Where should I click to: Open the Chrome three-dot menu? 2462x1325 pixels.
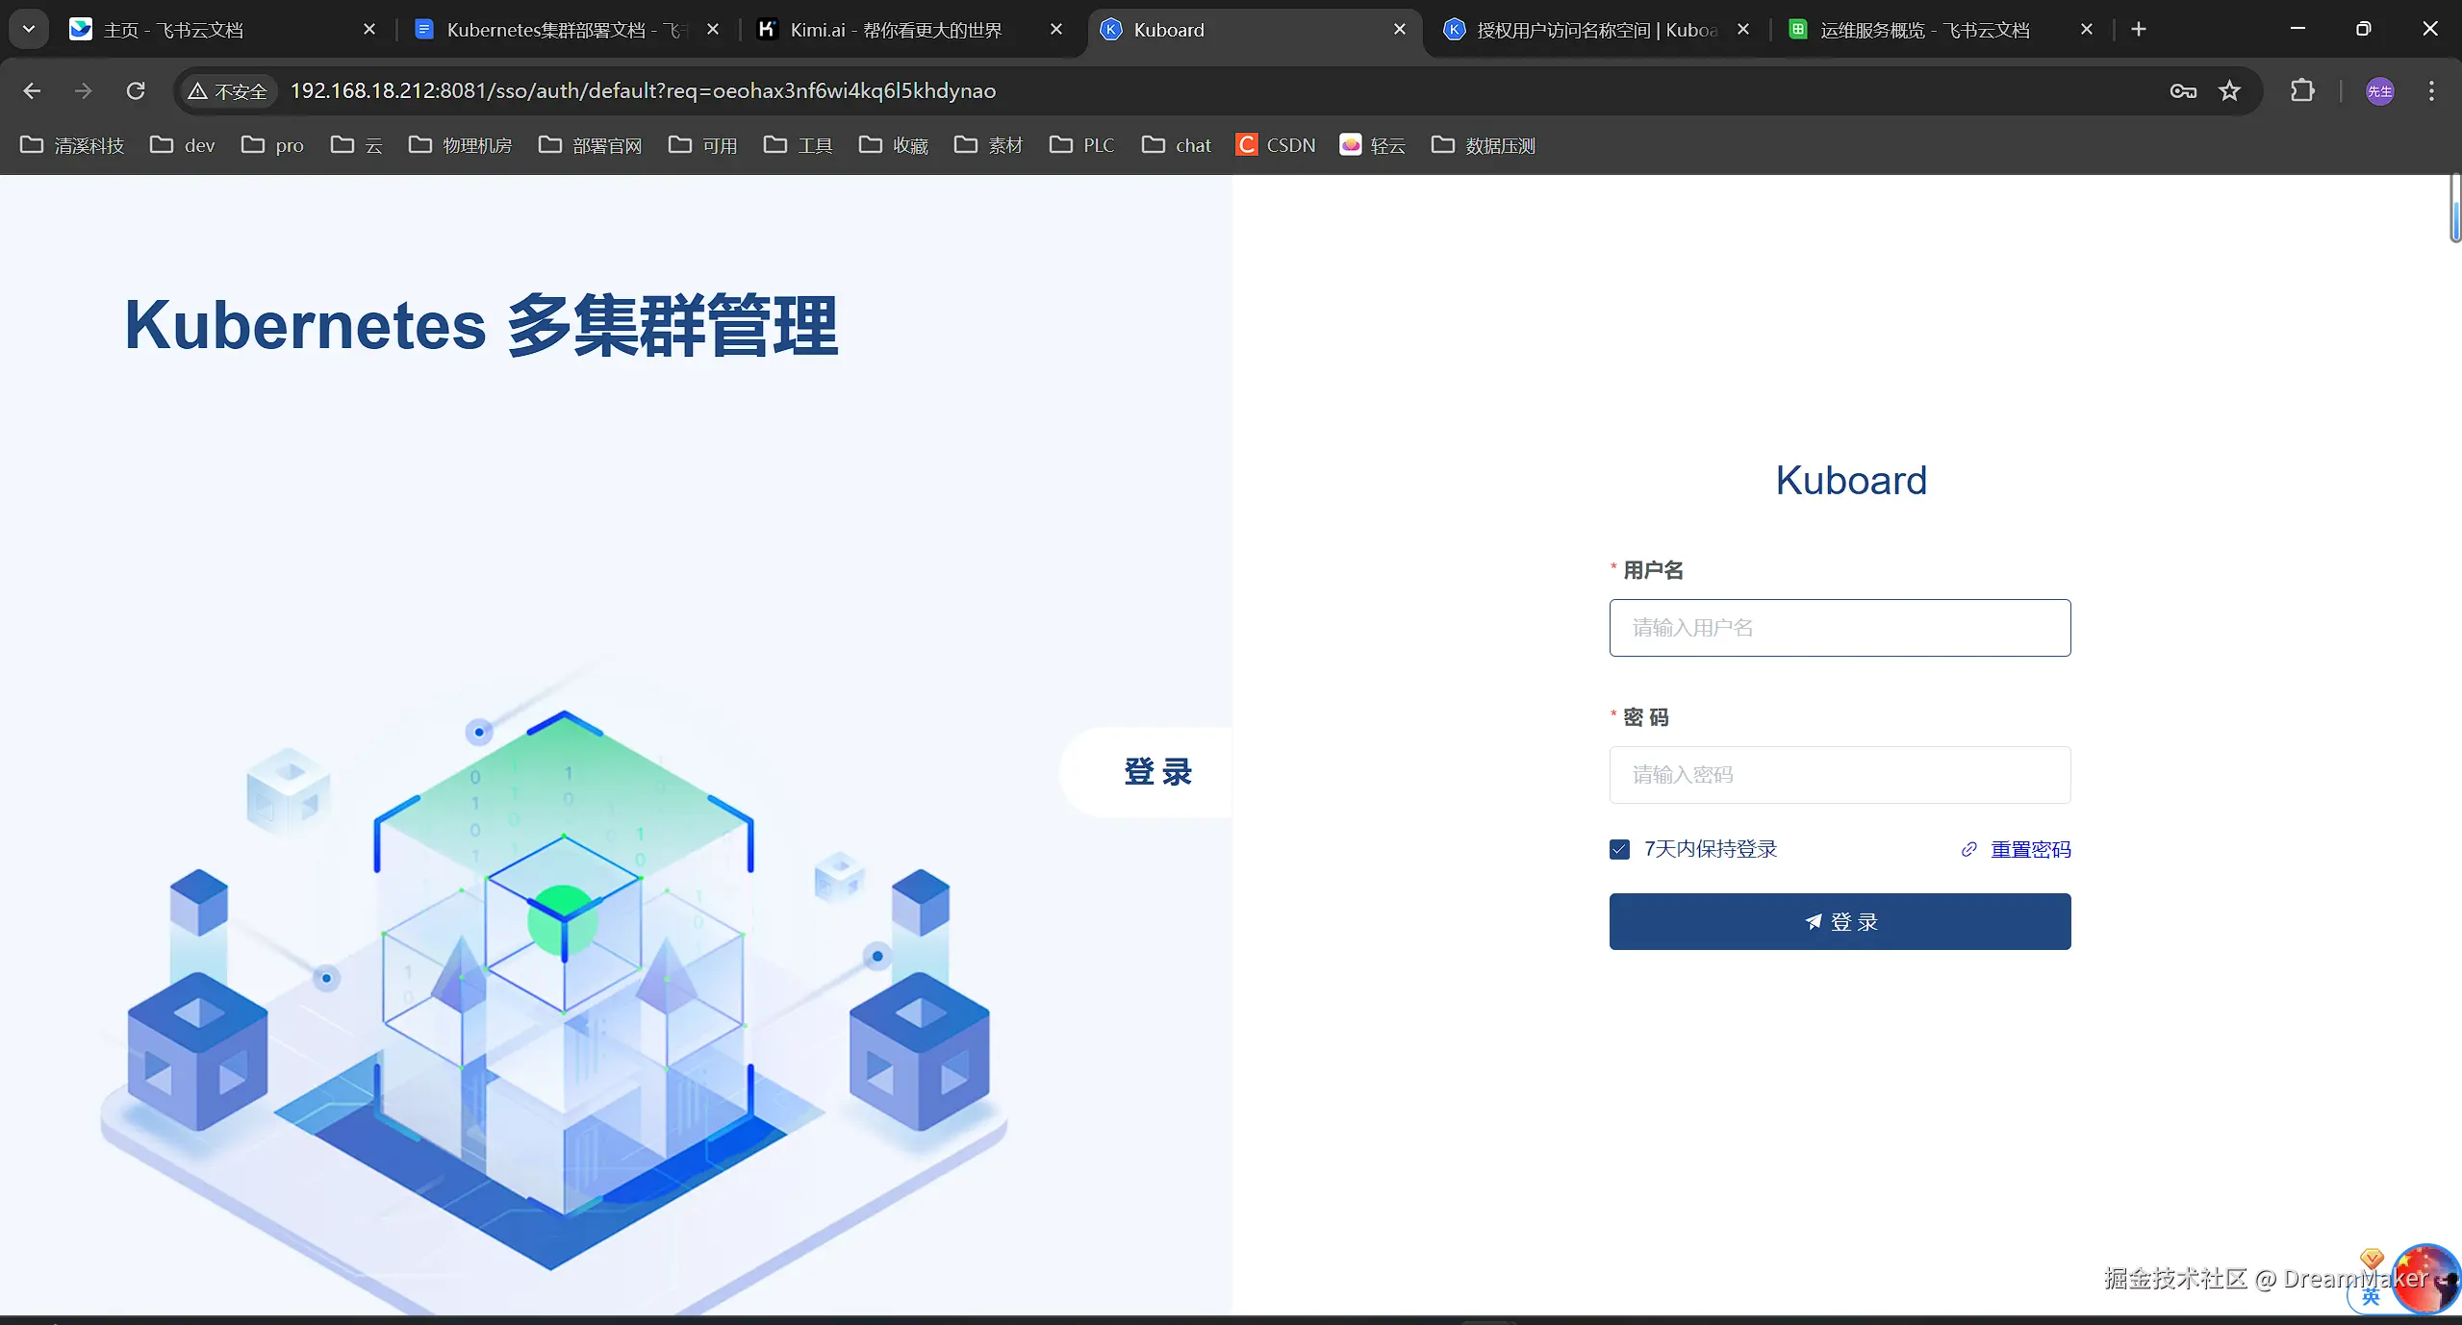click(2431, 91)
